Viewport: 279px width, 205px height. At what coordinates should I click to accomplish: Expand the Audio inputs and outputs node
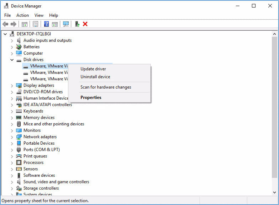tap(12, 41)
